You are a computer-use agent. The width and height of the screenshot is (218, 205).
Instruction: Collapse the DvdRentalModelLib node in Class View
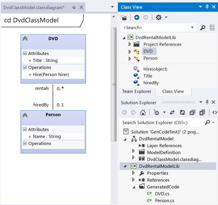[124, 38]
